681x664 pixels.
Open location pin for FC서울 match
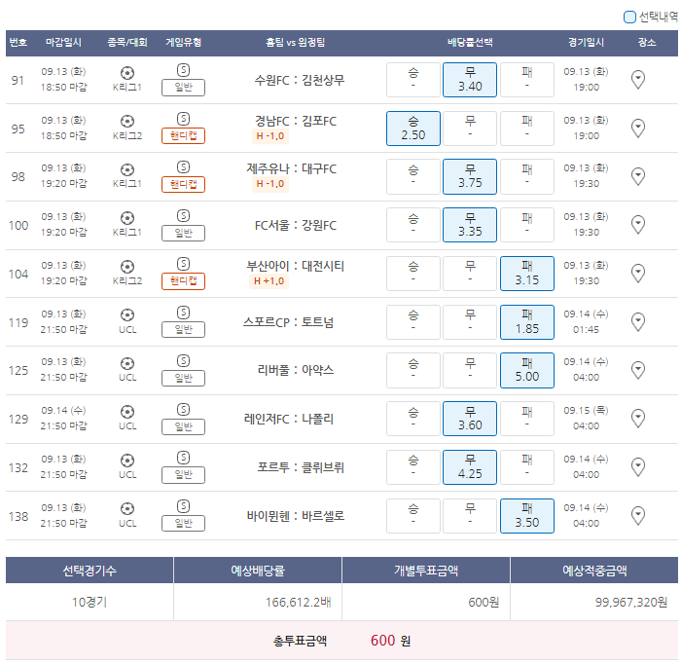(x=638, y=225)
